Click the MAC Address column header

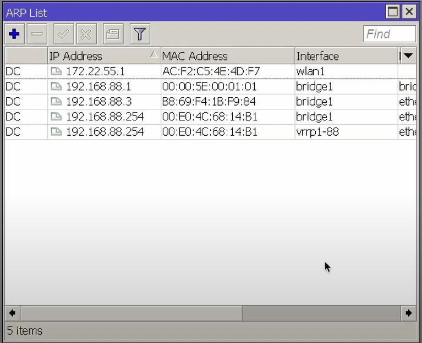[227, 56]
